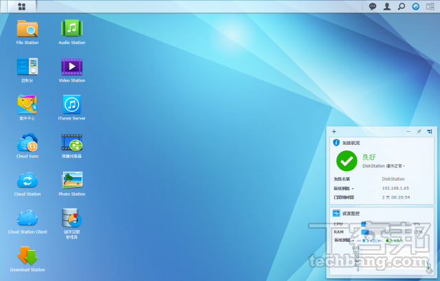440x281 pixels.
Task: Launch the Audio Station app
Action: (x=71, y=29)
